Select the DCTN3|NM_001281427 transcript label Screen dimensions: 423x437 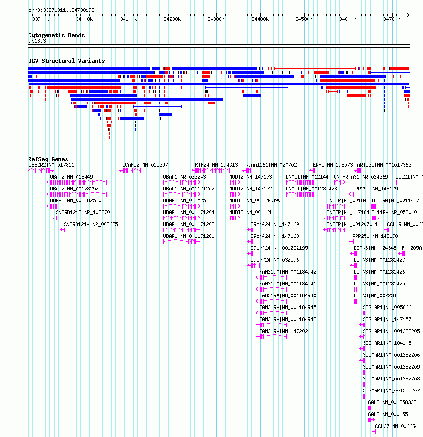379,260
